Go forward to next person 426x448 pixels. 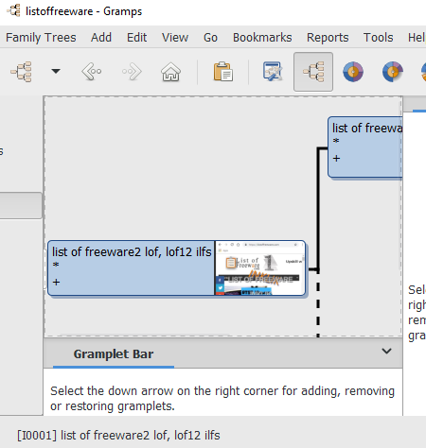tap(132, 72)
